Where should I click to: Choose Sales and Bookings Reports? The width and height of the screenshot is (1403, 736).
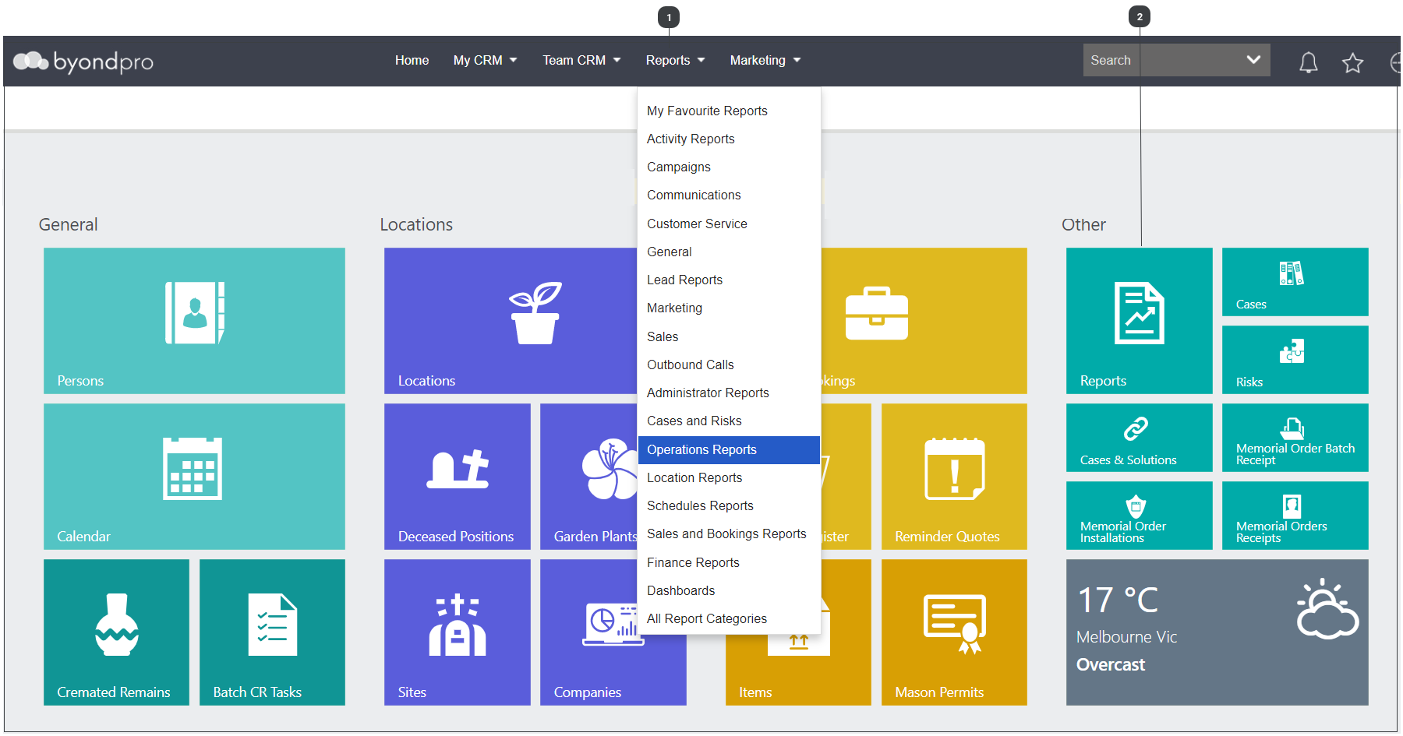(729, 534)
